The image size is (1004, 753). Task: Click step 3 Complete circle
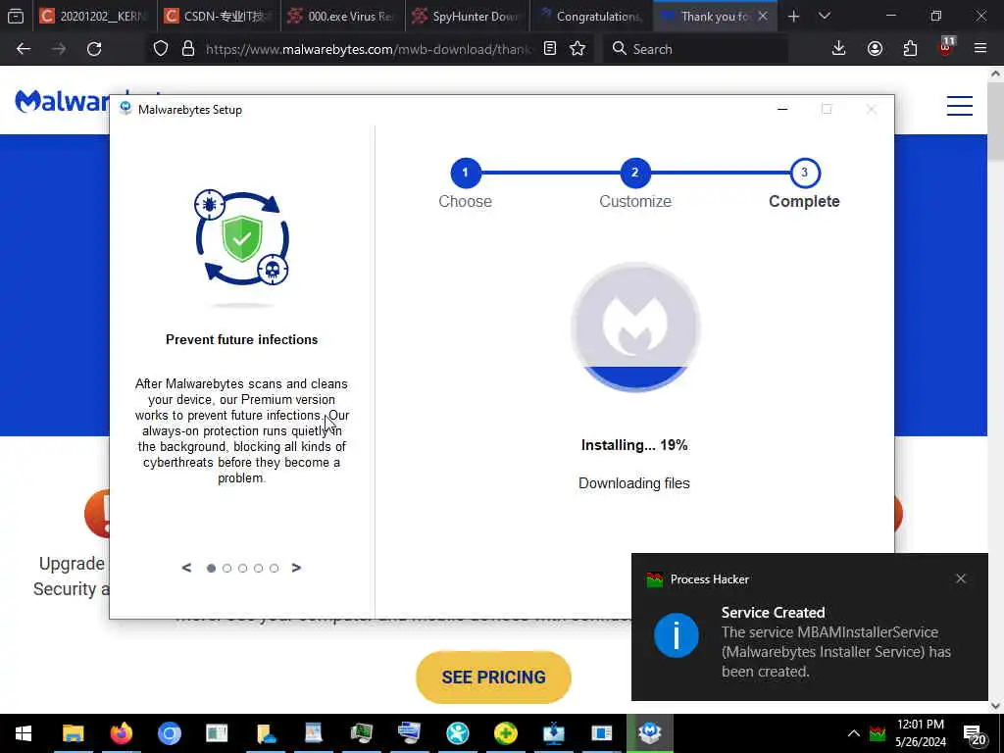pos(805,173)
